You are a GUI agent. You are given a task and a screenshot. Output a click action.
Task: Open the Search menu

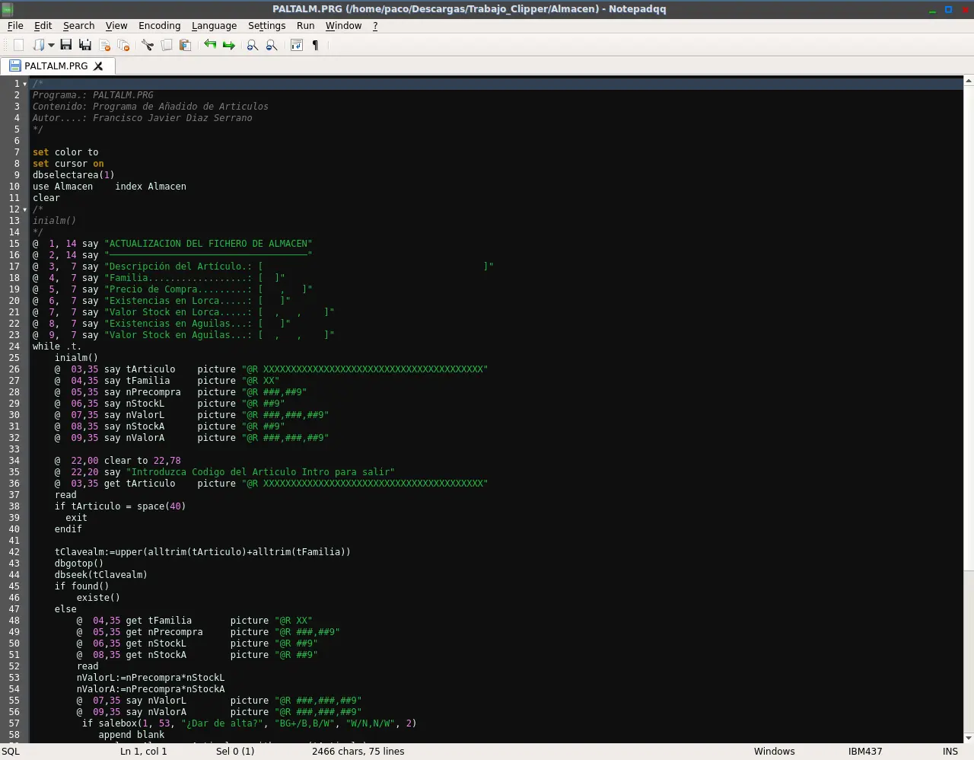click(78, 25)
